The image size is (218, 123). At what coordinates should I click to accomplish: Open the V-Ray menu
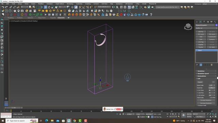click(x=138, y=4)
